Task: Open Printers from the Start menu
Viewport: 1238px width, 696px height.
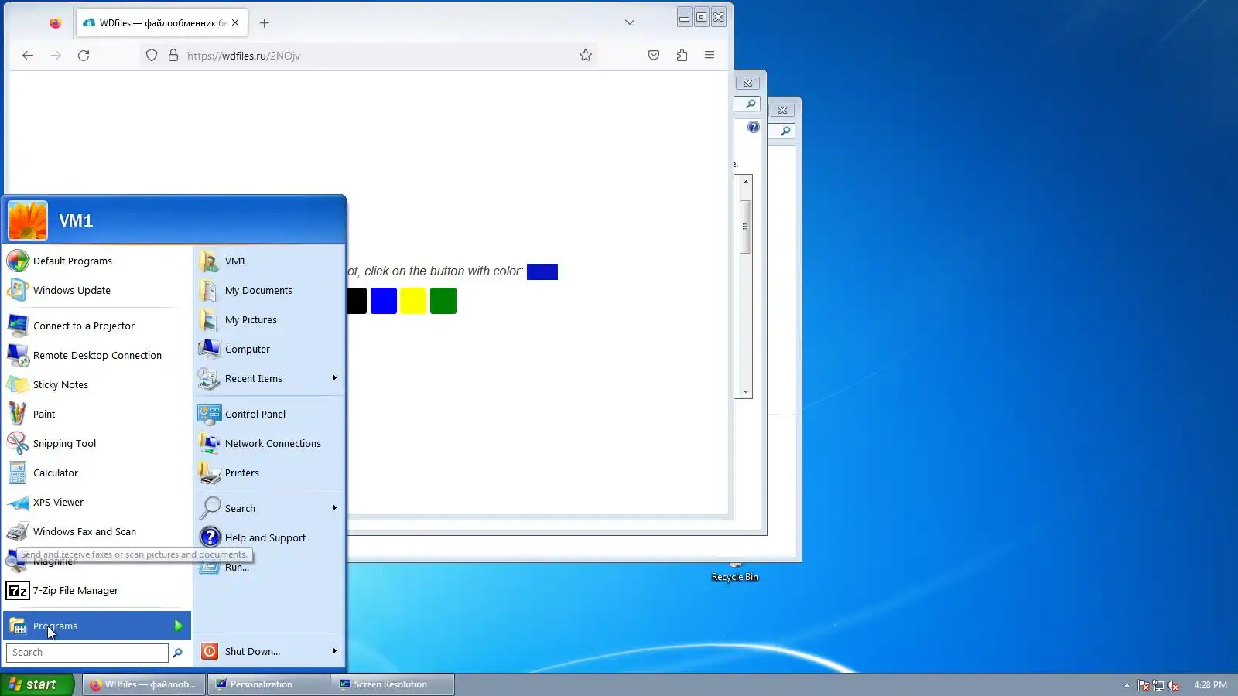Action: point(268,473)
